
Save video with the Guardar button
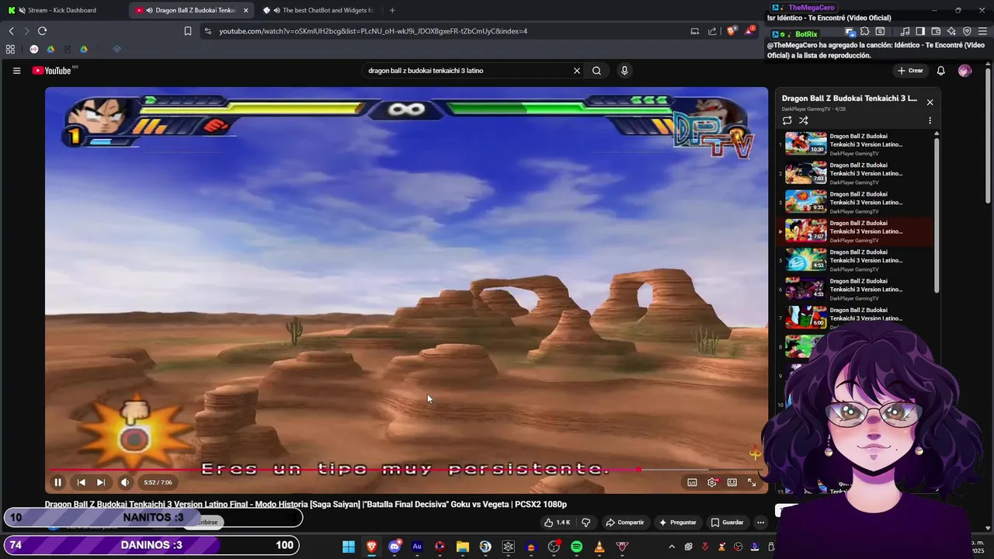pos(728,523)
